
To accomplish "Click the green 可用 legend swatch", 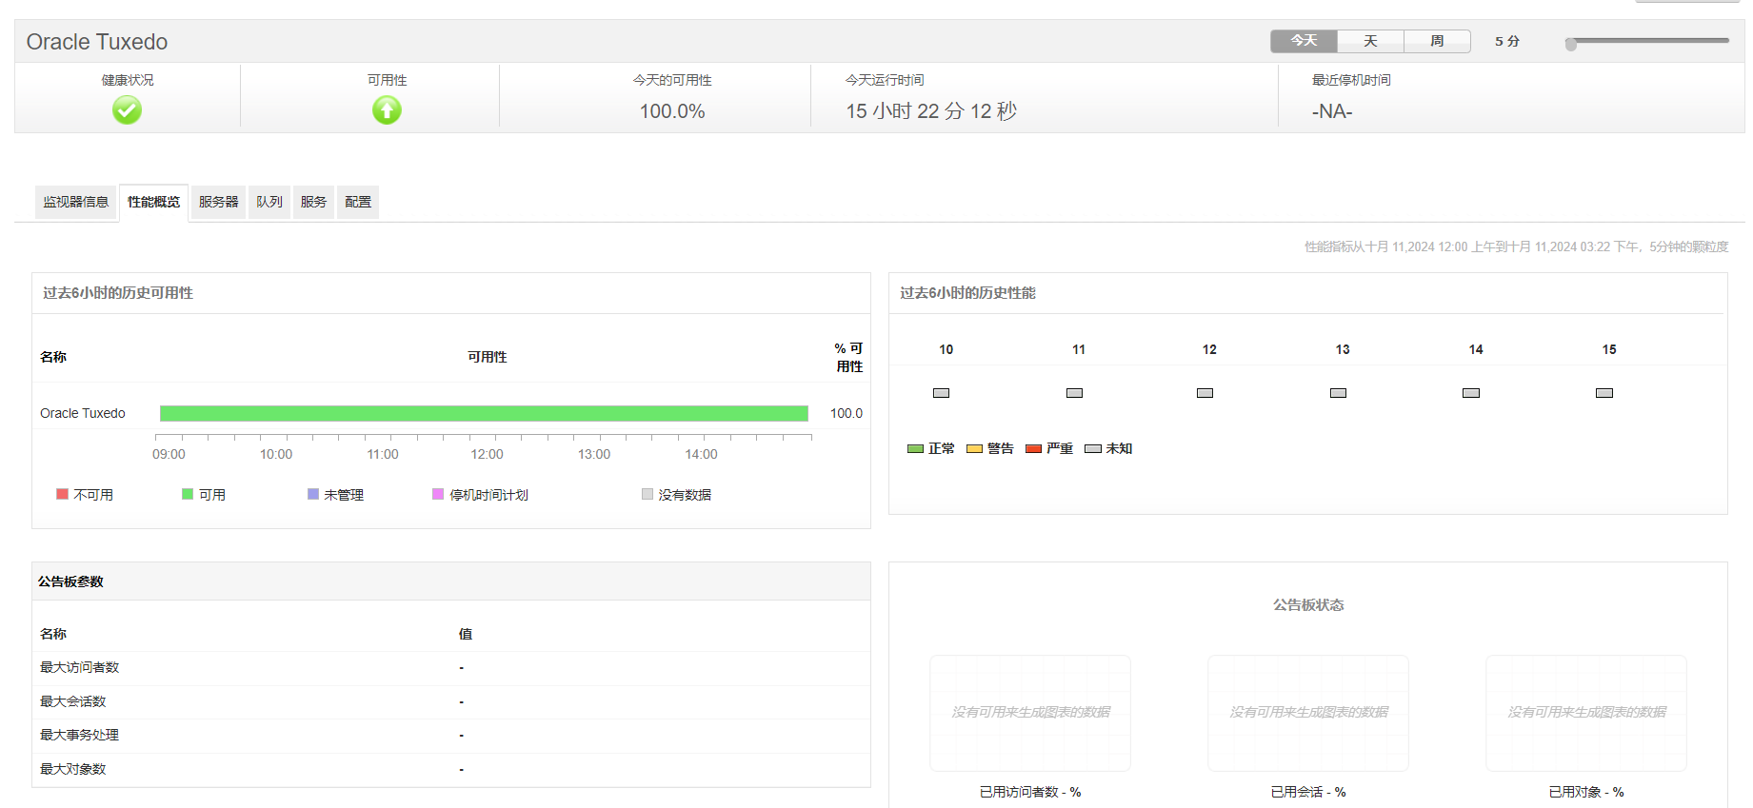I will pyautogui.click(x=188, y=494).
